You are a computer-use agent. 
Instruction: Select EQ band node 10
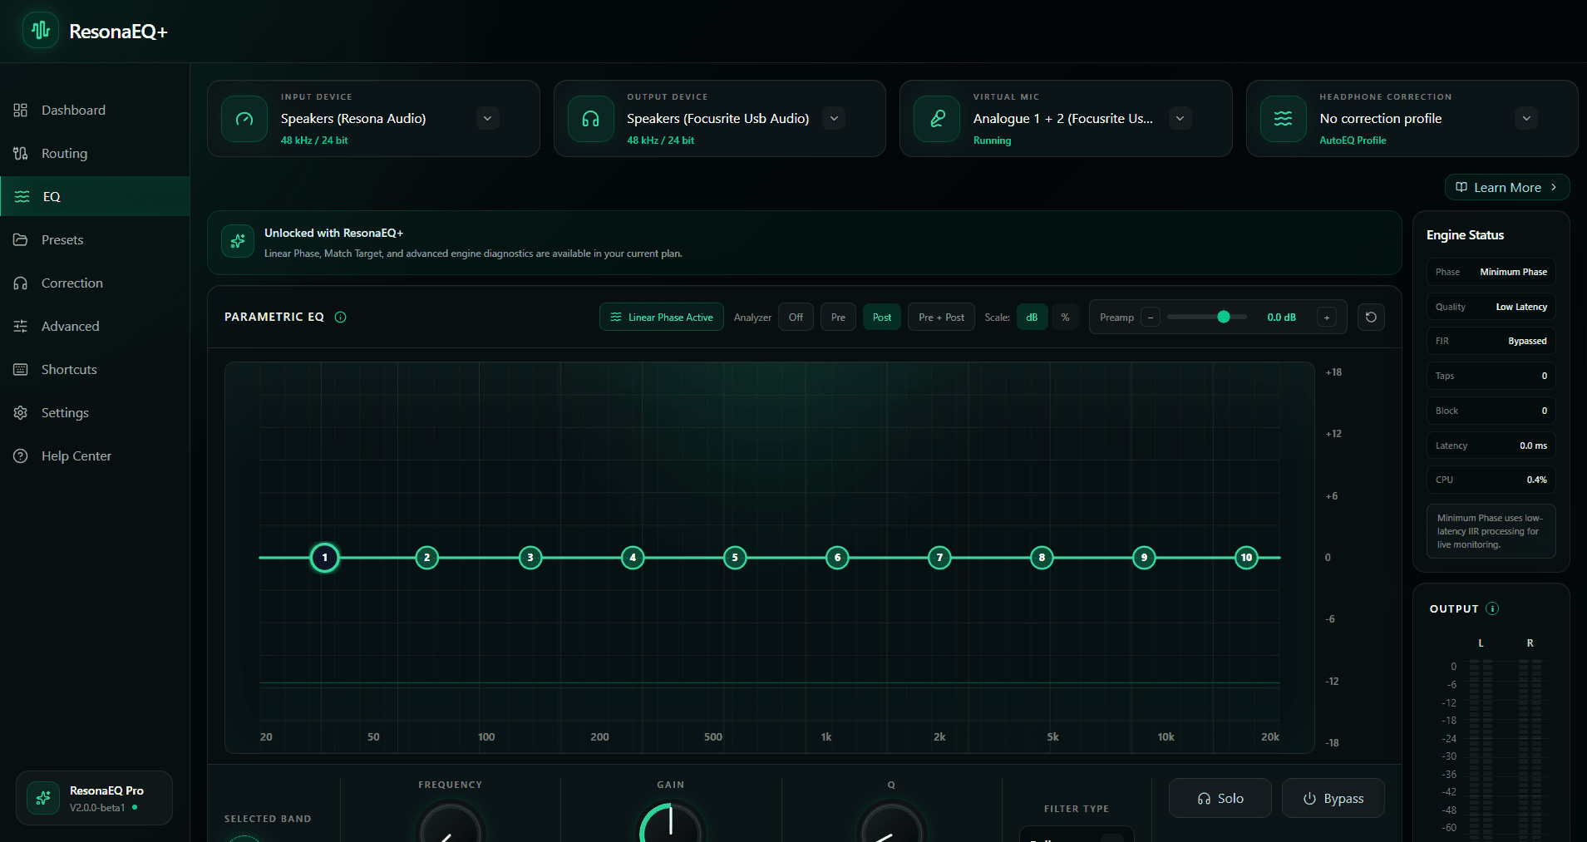click(x=1246, y=557)
